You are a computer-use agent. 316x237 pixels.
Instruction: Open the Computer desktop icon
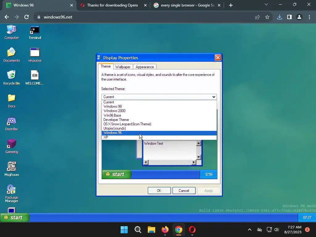tap(11, 32)
